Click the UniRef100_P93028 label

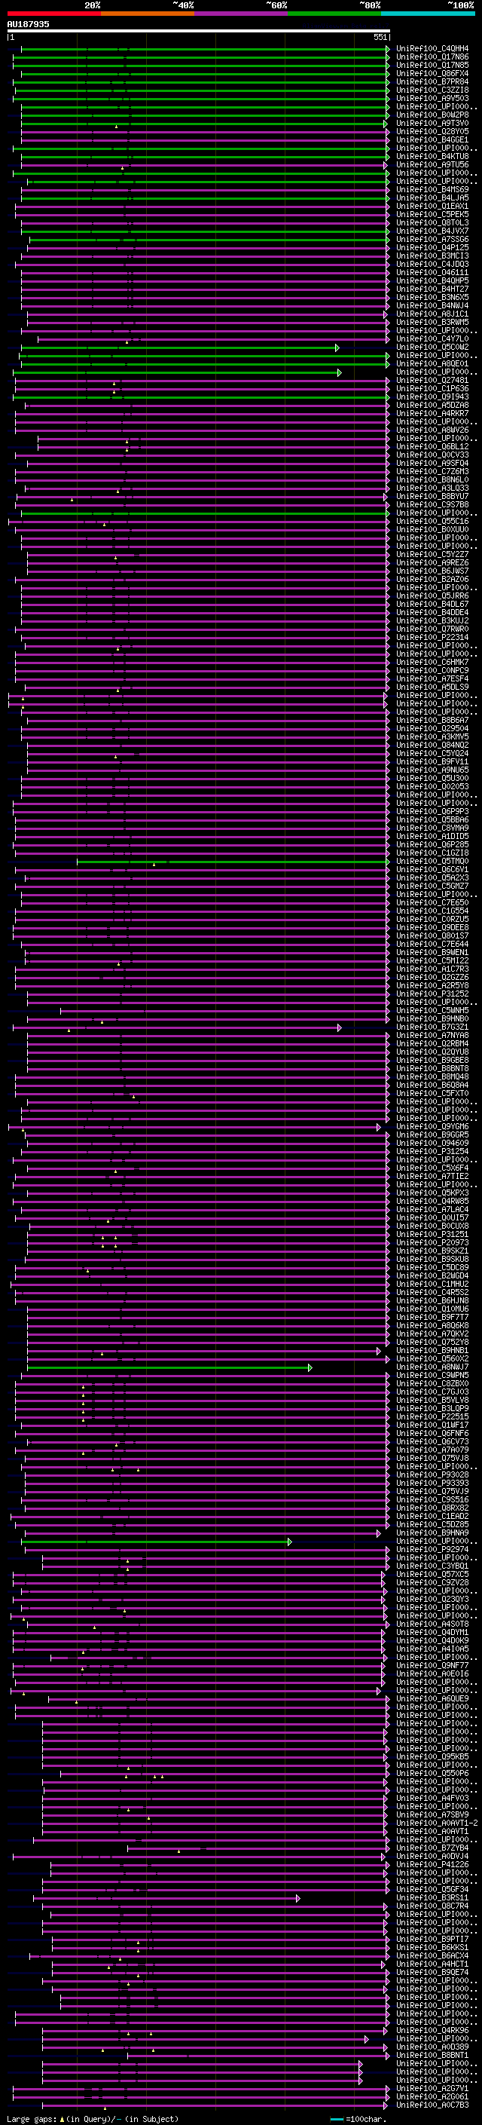pos(432,1475)
